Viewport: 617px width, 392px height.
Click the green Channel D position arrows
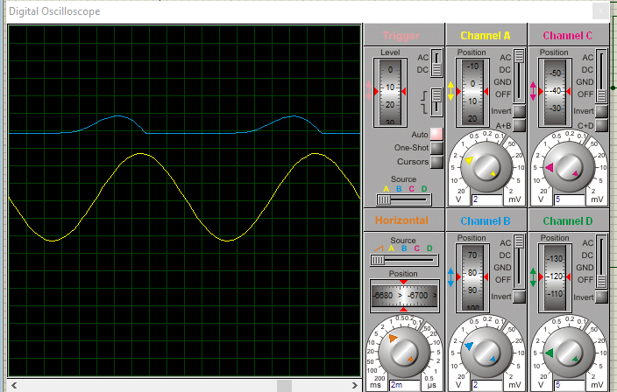pyautogui.click(x=533, y=276)
